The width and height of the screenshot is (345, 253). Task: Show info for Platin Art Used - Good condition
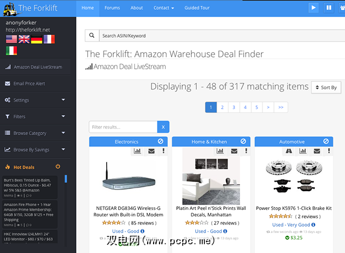pyautogui.click(x=225, y=231)
